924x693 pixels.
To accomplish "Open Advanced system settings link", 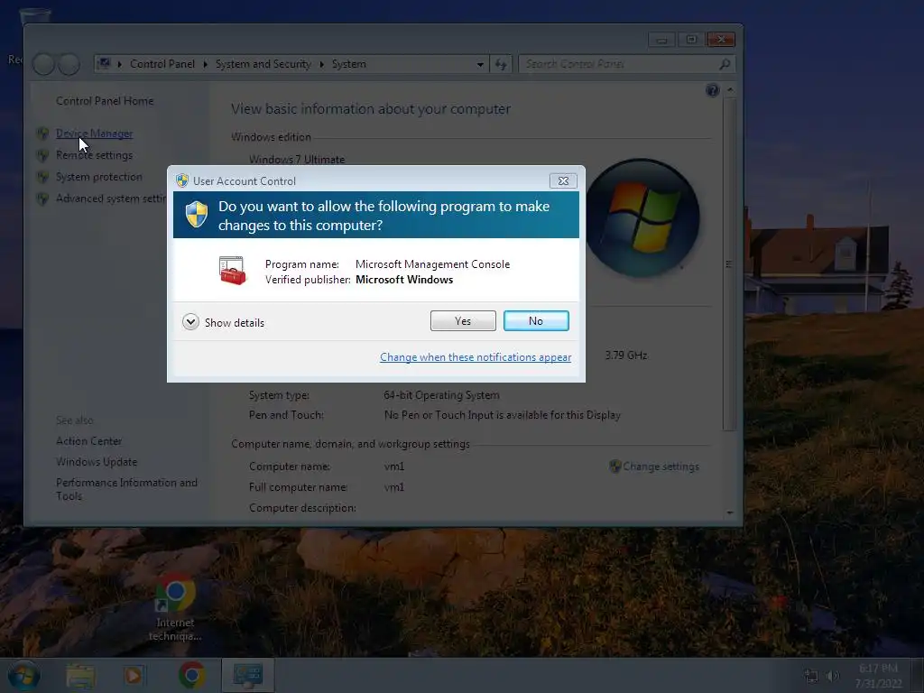I will point(111,199).
